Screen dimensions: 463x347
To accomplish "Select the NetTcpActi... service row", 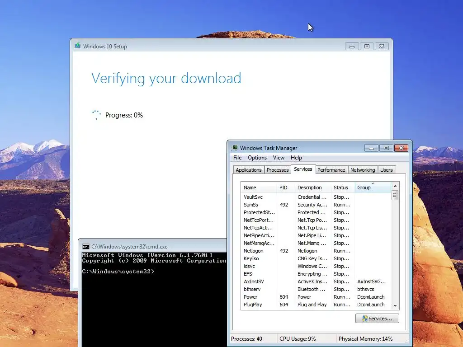I will (316, 228).
